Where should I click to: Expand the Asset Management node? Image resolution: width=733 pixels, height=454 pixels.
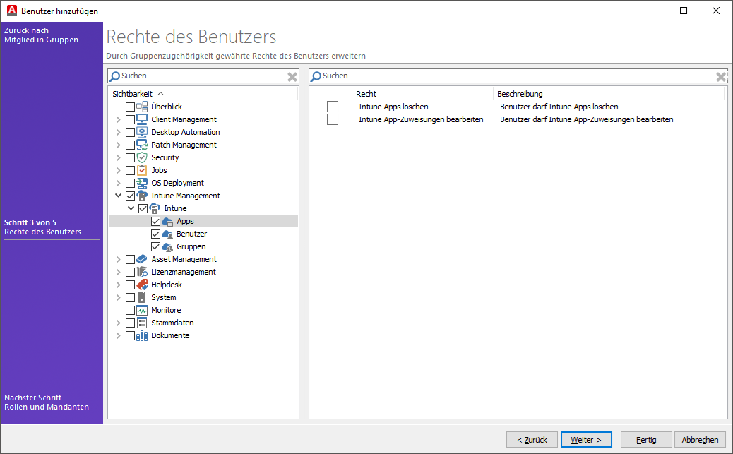[x=118, y=258]
